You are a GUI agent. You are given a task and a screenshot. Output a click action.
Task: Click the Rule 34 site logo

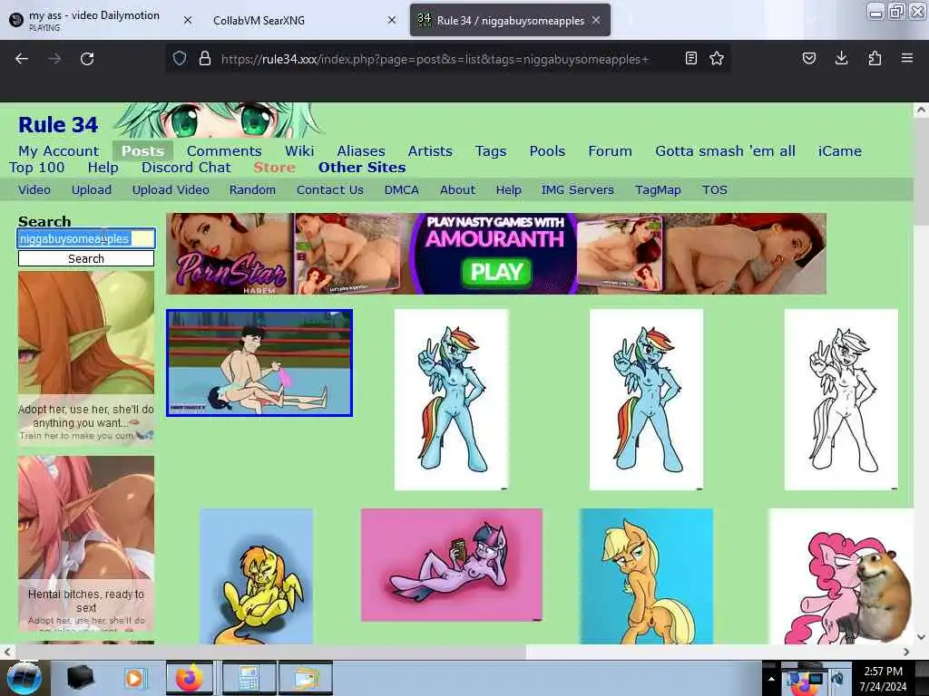coord(58,125)
